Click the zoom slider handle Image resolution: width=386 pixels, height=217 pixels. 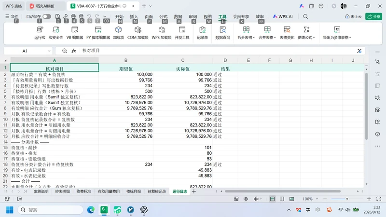(x=347, y=199)
